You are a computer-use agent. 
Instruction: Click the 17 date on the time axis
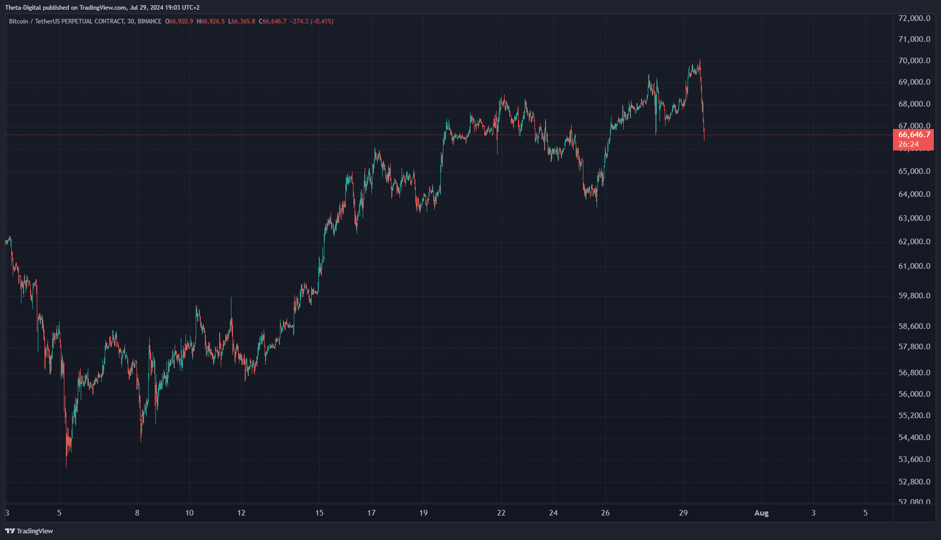click(371, 513)
